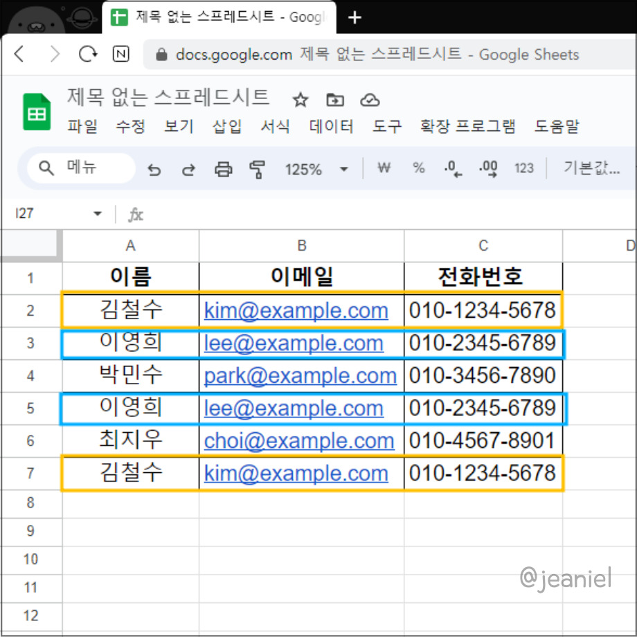Screen dimensions: 637x637
Task: Select the paint format tool
Action: pos(256,168)
